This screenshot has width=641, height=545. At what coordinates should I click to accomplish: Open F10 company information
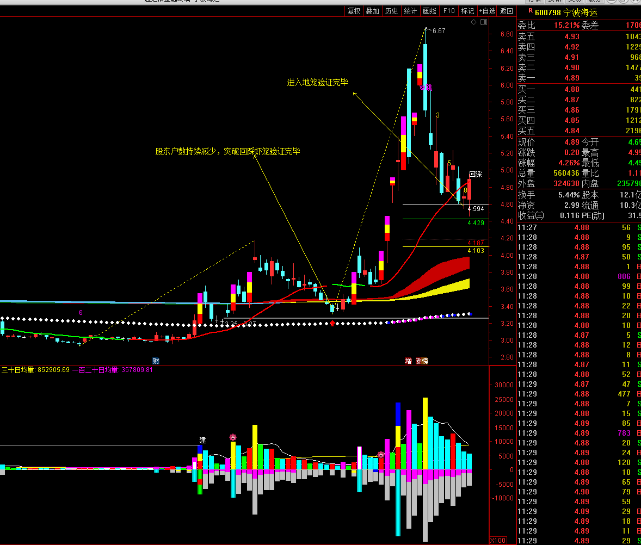pyautogui.click(x=449, y=11)
